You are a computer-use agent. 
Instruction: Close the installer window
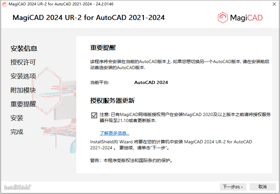274,4
